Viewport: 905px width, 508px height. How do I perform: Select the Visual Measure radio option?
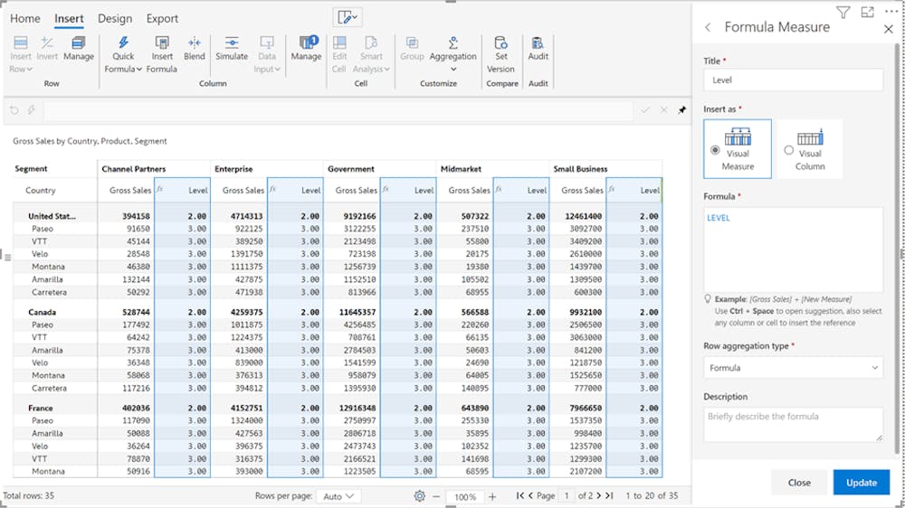(x=716, y=150)
